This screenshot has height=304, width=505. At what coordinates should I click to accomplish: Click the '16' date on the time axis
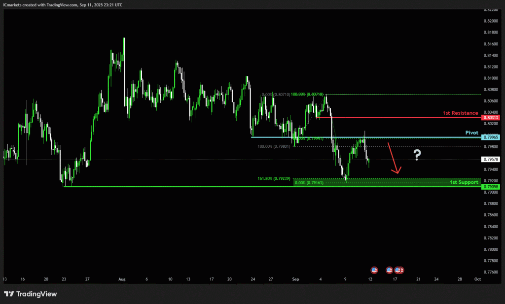point(23,279)
